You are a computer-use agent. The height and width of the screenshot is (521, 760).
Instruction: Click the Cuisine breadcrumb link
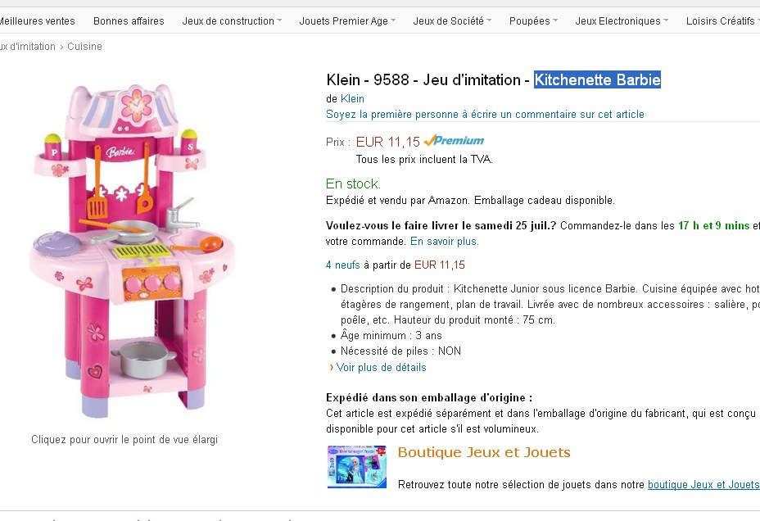coord(84,47)
